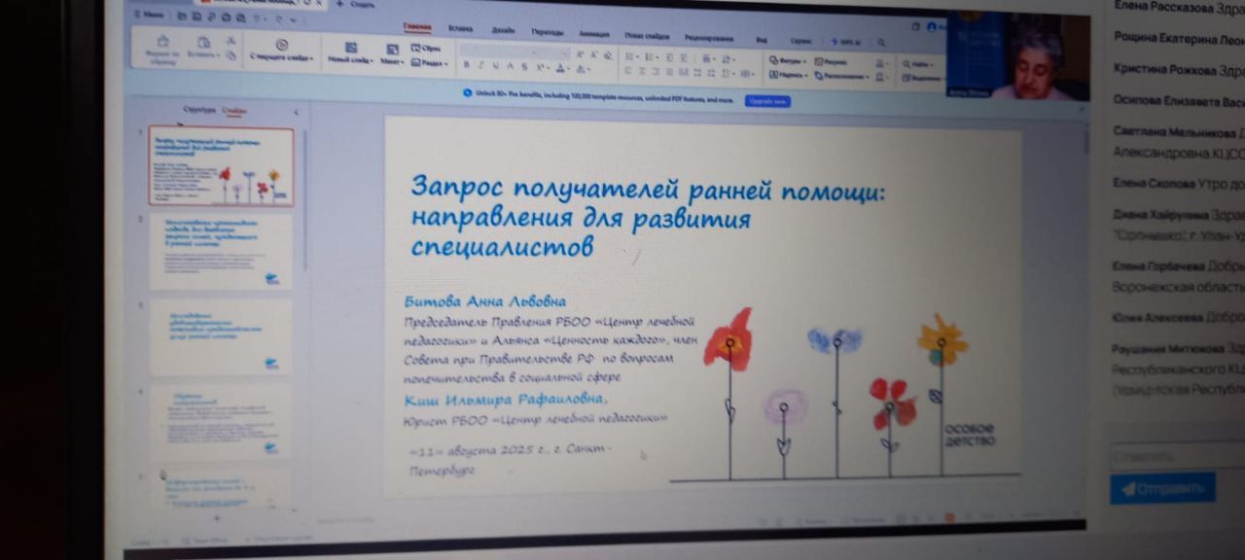Click the text highlight color icon
The width and height of the screenshot is (1245, 560).
(x=582, y=69)
